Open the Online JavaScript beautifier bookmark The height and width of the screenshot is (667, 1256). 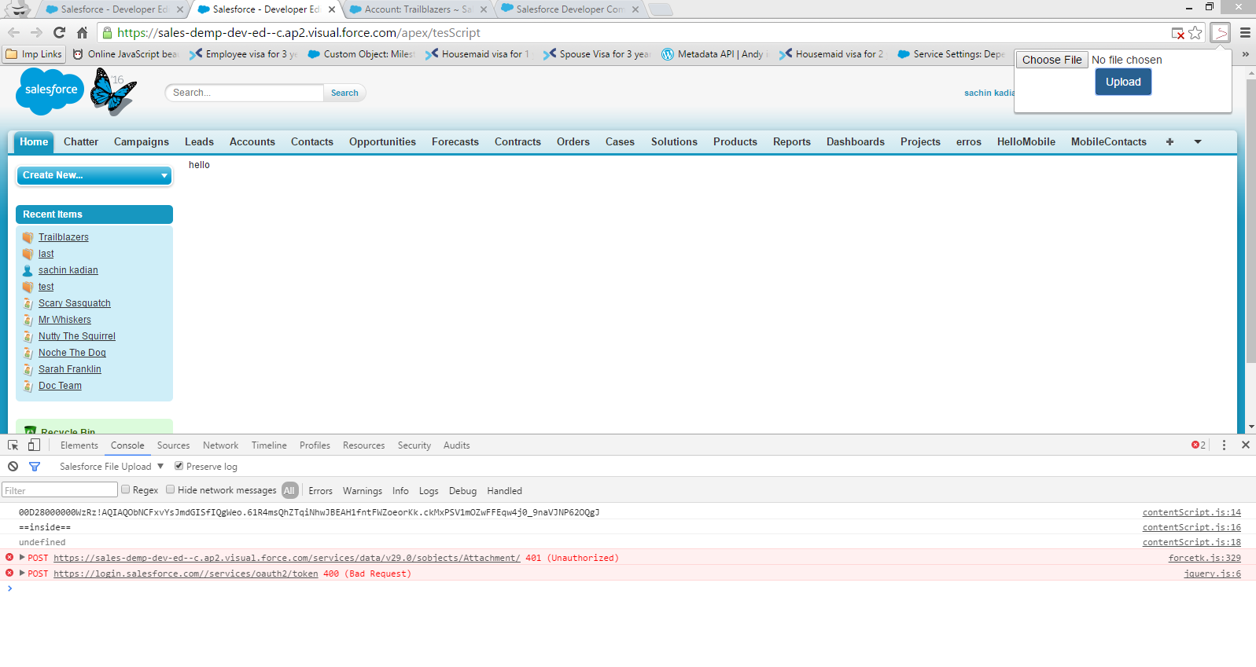tap(126, 54)
